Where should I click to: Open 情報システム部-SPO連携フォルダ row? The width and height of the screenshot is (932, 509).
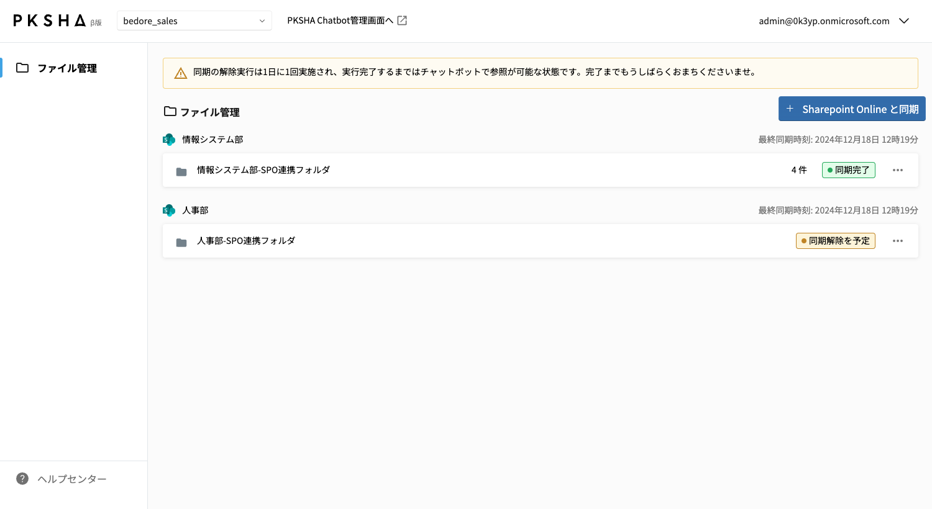point(541,170)
